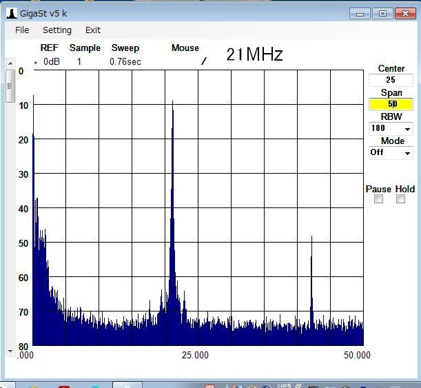Click the scroll down arrow of REF slider
421x388 pixels.
click(10, 351)
